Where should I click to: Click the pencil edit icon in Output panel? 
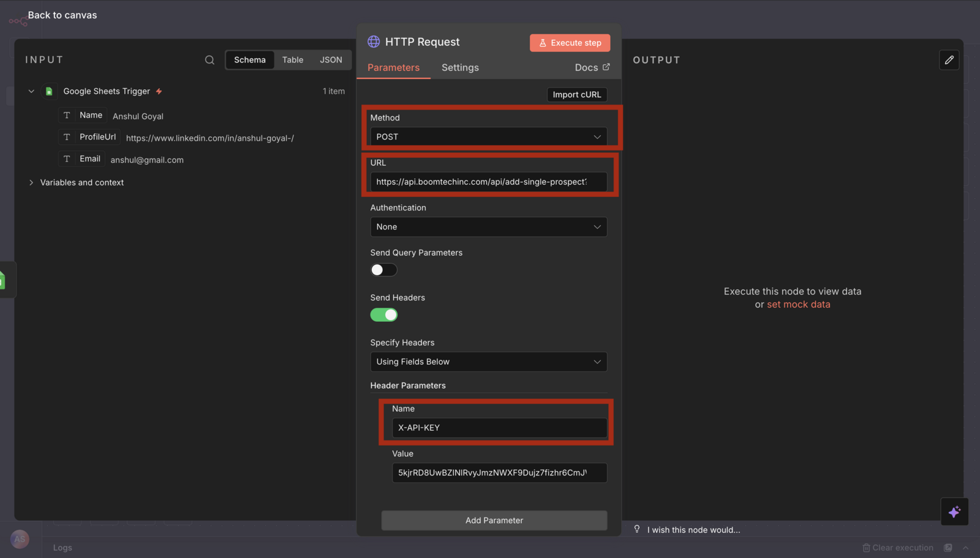click(x=949, y=60)
